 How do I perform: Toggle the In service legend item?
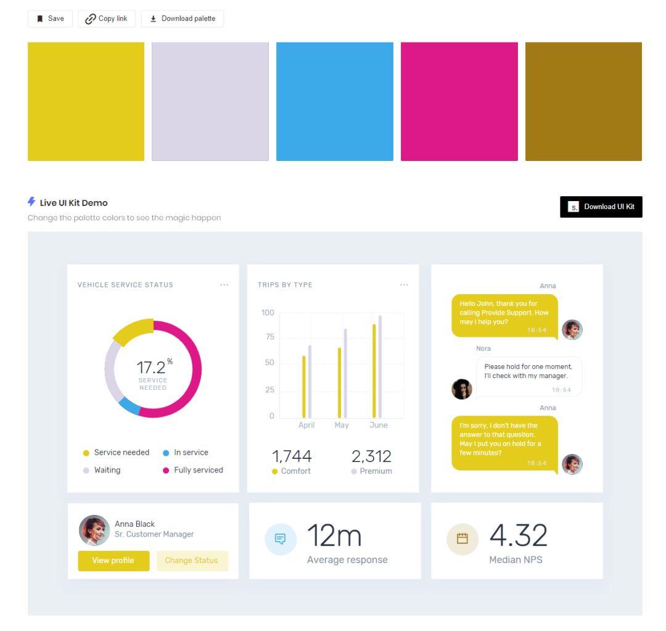point(185,453)
